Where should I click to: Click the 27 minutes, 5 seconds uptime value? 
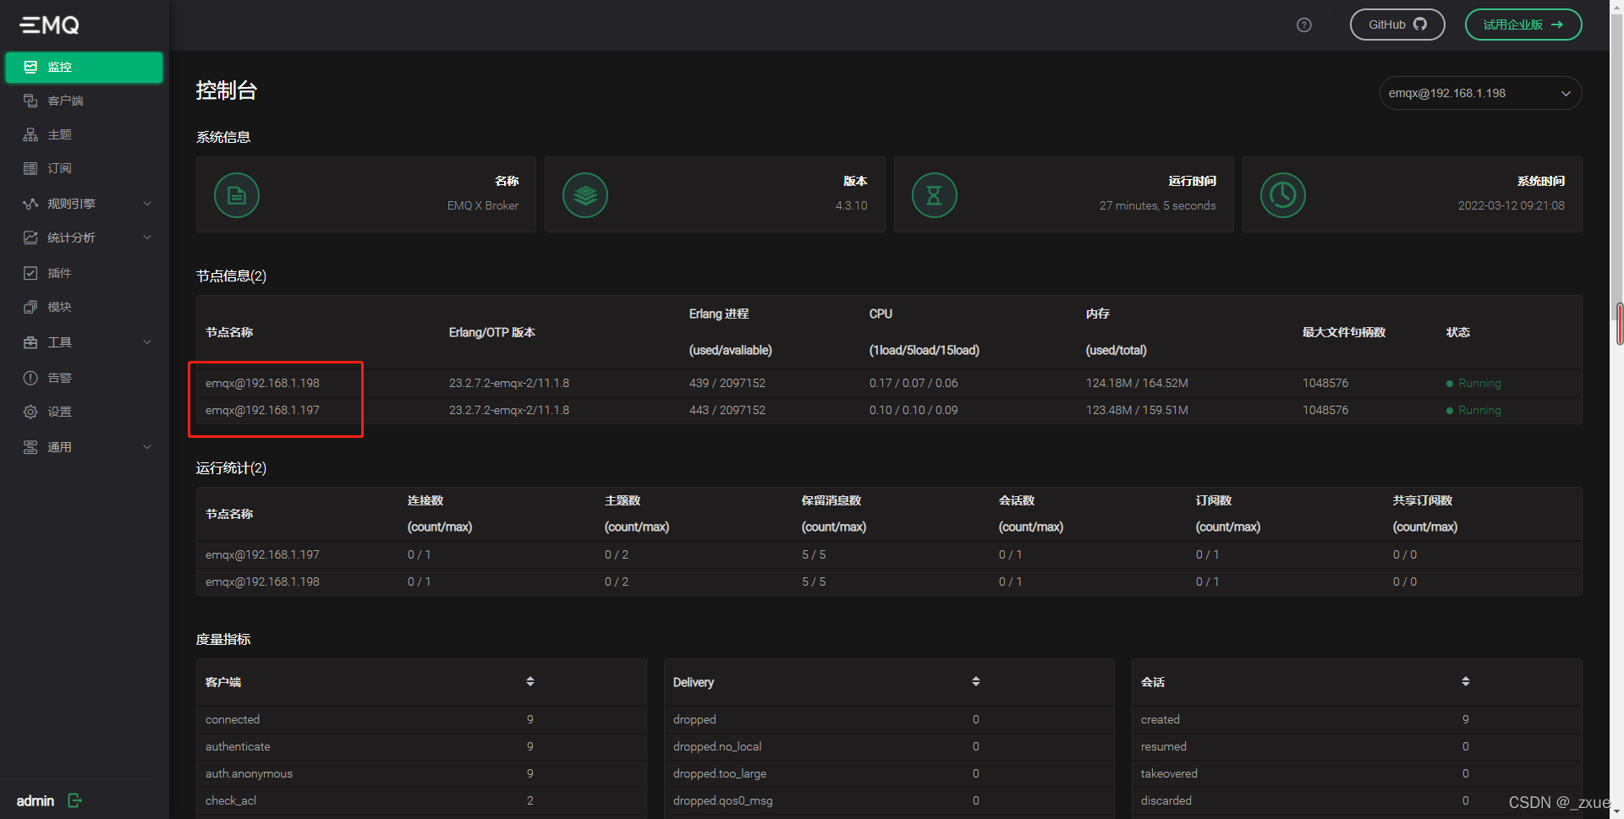point(1157,205)
